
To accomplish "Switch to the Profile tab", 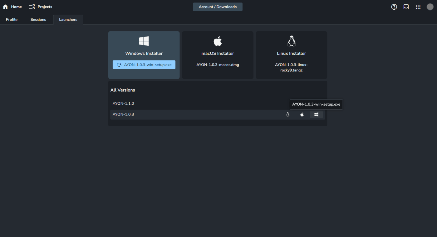I will pos(12,20).
